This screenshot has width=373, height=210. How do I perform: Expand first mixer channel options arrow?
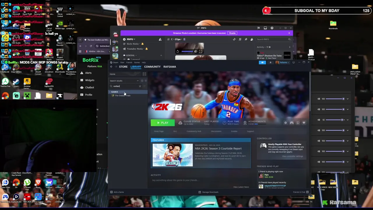click(x=348, y=99)
